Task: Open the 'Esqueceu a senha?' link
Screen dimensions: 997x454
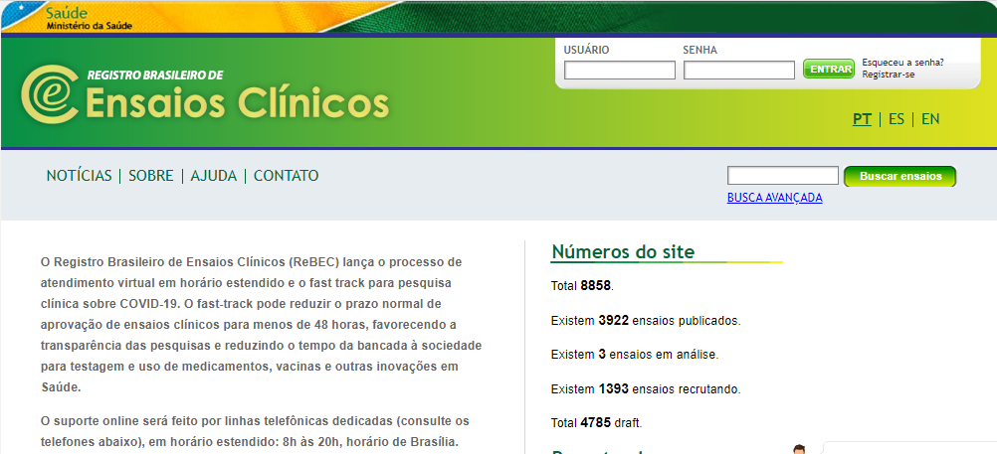Action: pos(902,63)
